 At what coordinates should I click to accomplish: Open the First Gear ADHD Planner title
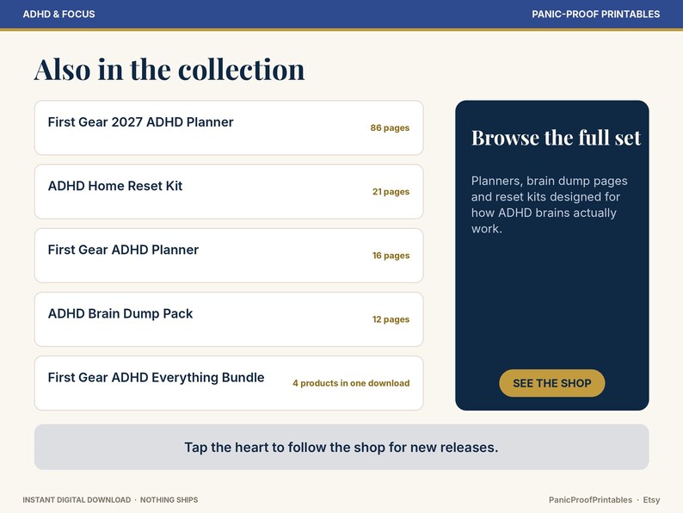(x=123, y=250)
